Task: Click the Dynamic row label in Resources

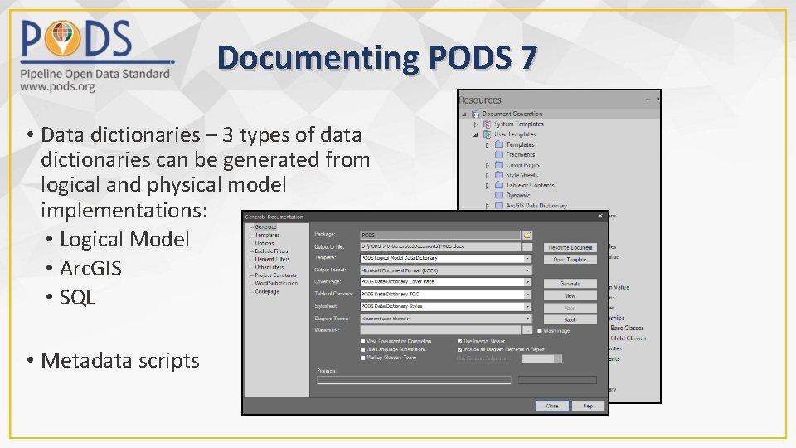Action: tap(517, 195)
